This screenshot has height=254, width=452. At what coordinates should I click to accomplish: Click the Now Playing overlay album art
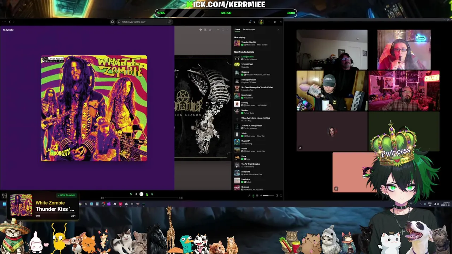21,205
